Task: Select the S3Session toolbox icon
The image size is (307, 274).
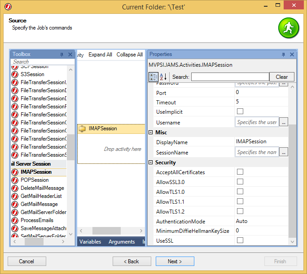Action: tap(15, 74)
